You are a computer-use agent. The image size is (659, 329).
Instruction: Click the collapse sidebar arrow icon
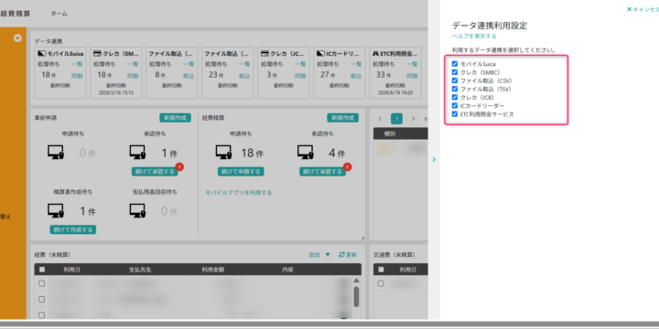17,38
